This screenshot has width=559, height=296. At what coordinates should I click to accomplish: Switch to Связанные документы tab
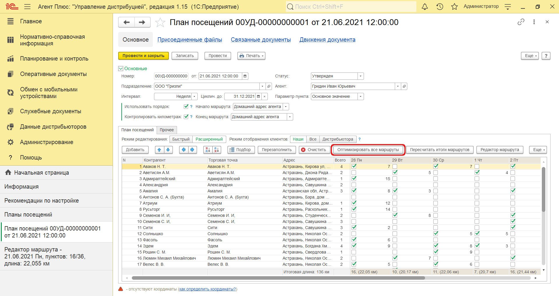point(261,40)
